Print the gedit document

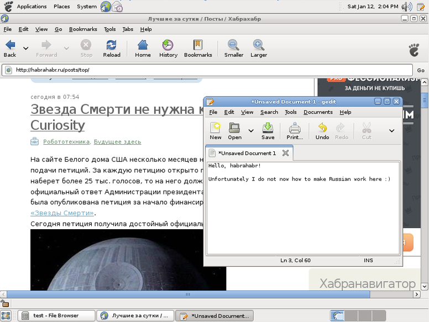[x=295, y=131]
